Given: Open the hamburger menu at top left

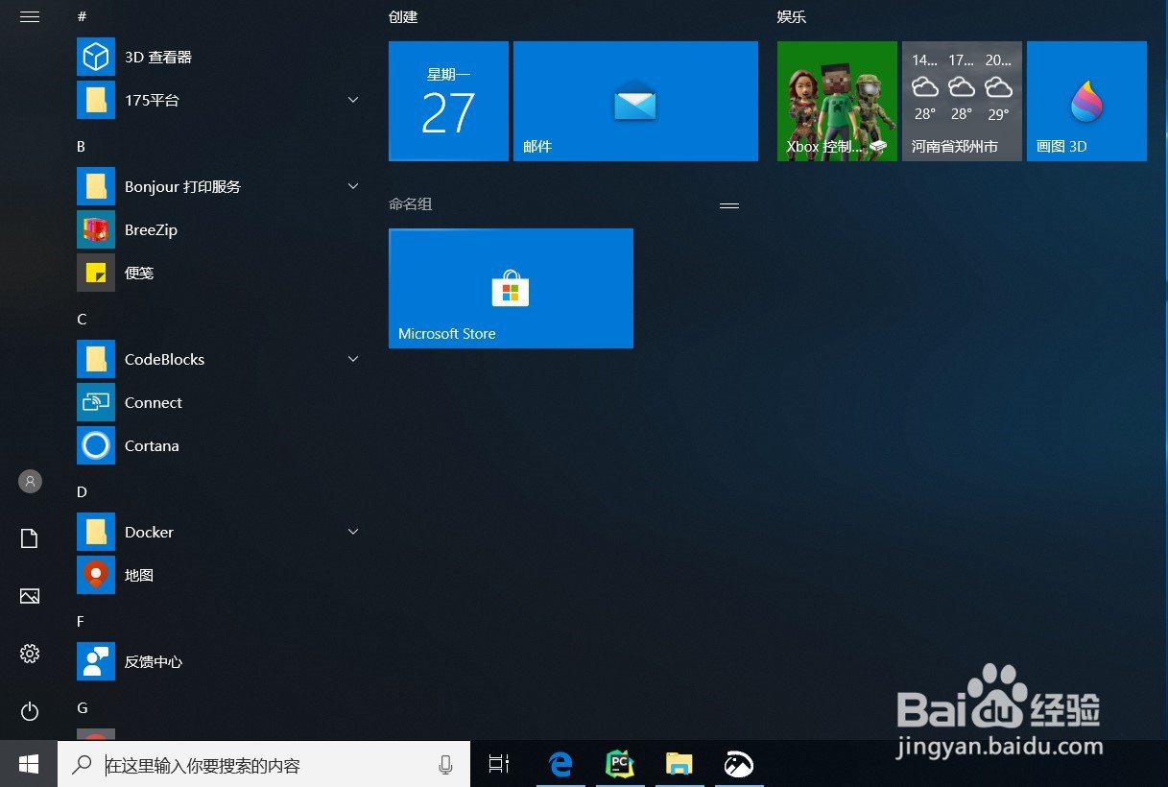Looking at the screenshot, I should pyautogui.click(x=29, y=16).
